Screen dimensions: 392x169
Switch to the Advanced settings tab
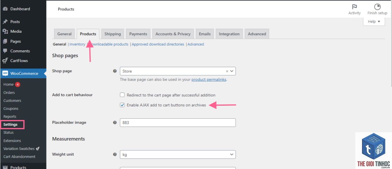257,34
